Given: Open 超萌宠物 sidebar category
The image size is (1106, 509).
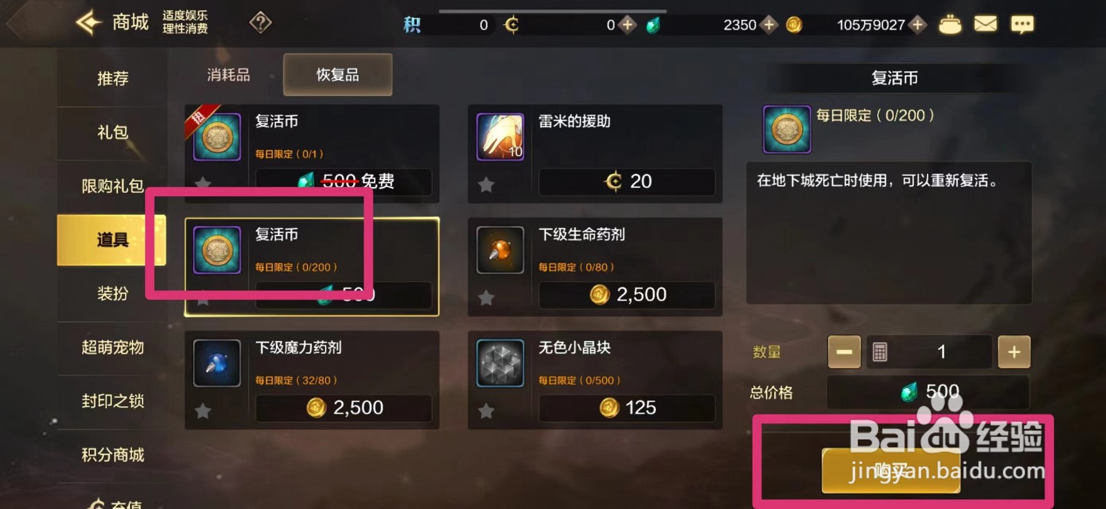Looking at the screenshot, I should 112,347.
